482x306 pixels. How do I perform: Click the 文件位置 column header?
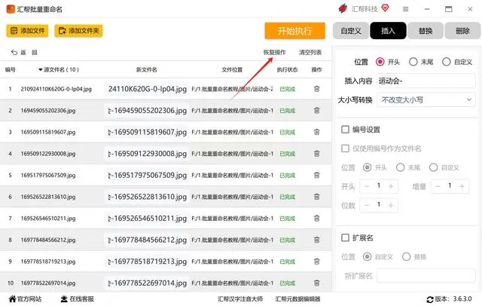tap(232, 70)
